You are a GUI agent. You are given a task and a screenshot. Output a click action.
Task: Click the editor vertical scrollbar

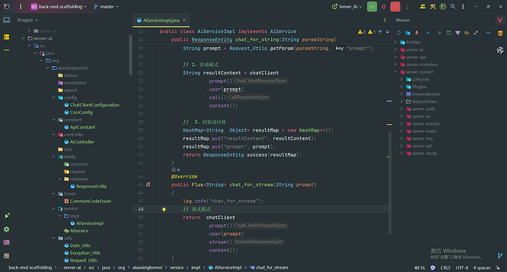click(389, 182)
